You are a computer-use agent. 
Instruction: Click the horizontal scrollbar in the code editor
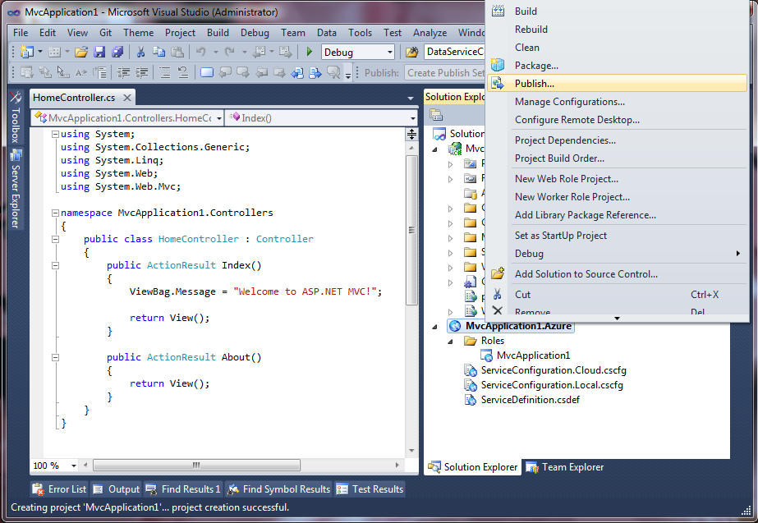pos(196,465)
